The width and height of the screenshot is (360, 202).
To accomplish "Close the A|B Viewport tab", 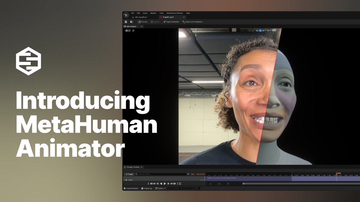I will (141, 26).
